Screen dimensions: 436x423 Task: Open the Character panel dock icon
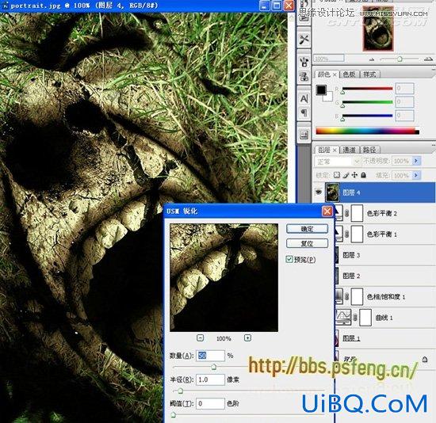coord(304,98)
